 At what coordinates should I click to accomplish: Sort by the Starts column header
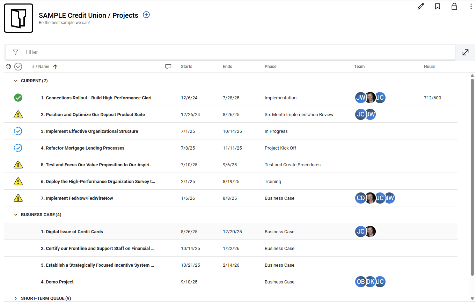pyautogui.click(x=186, y=67)
